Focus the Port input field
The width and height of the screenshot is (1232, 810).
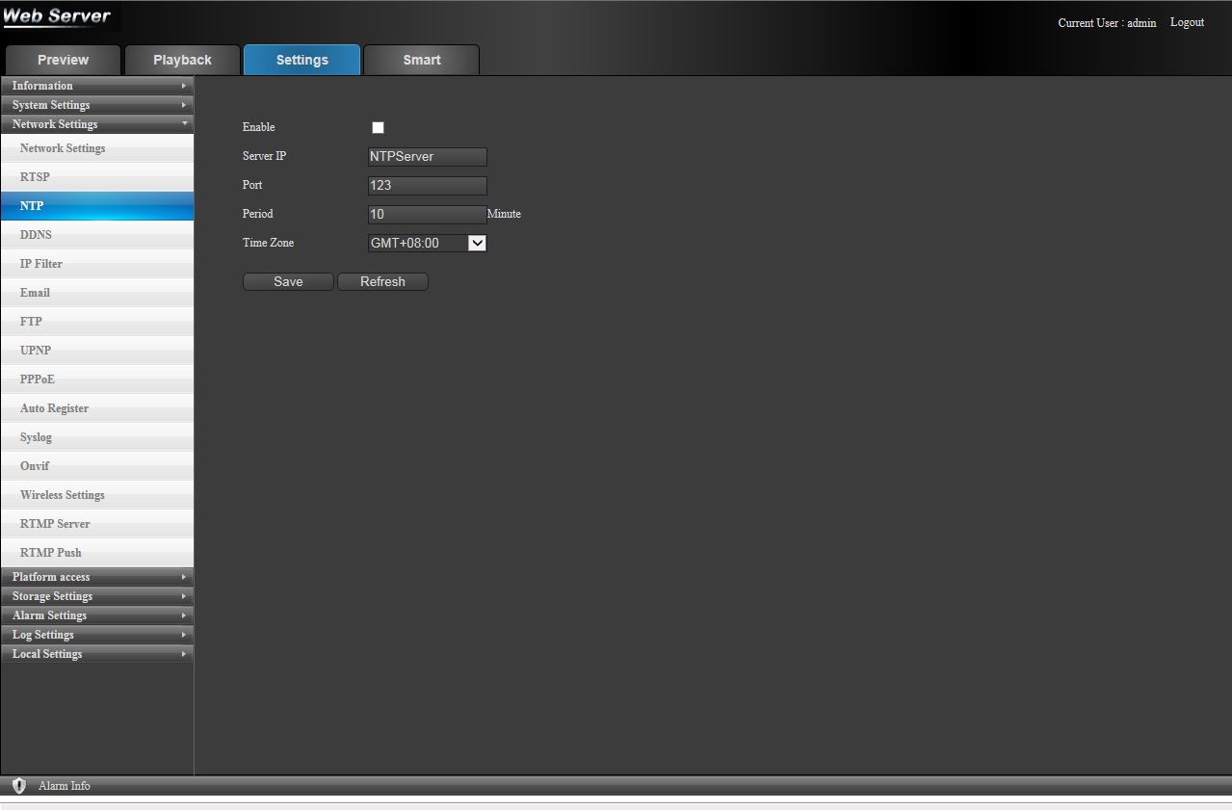pyautogui.click(x=428, y=186)
